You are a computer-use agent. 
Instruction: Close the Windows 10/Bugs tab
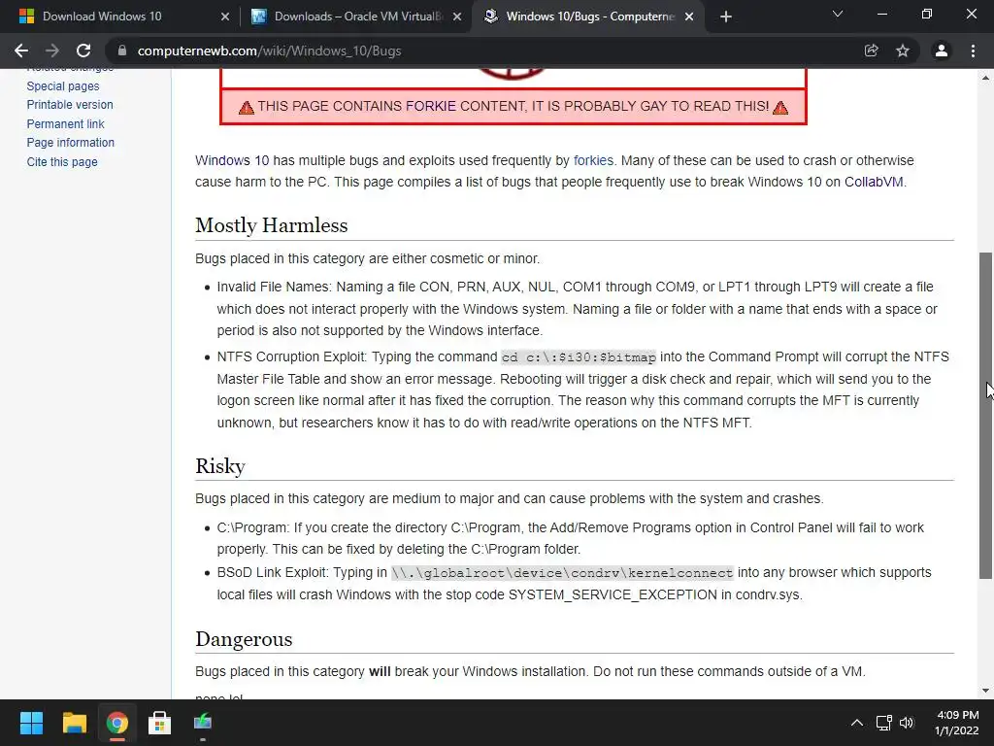689,17
